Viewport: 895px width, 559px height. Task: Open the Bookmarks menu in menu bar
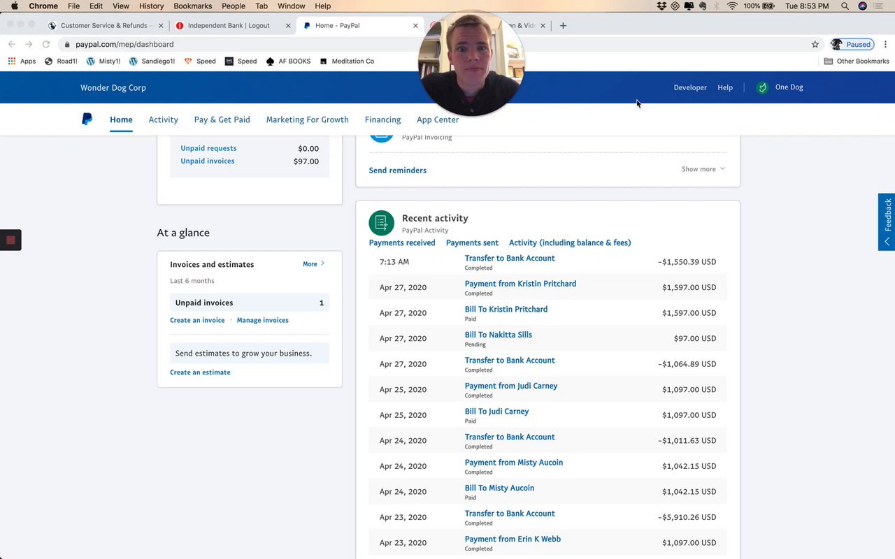(192, 6)
